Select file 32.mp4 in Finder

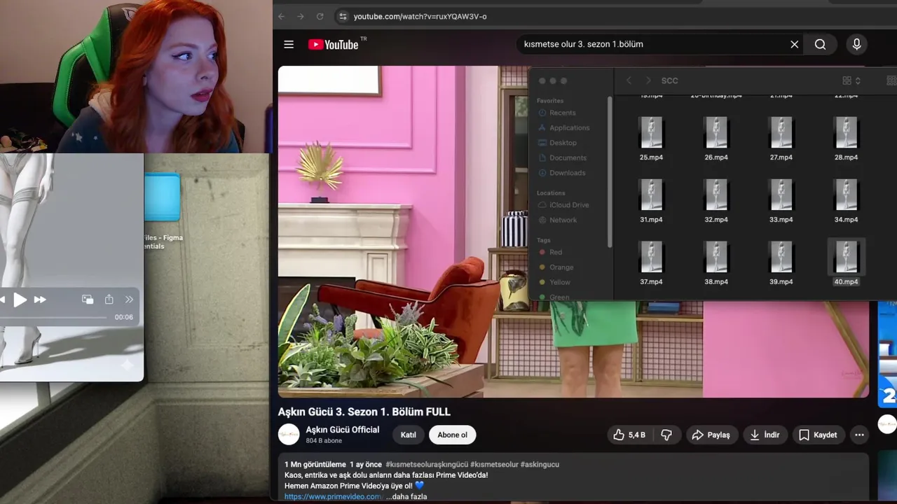click(x=716, y=201)
